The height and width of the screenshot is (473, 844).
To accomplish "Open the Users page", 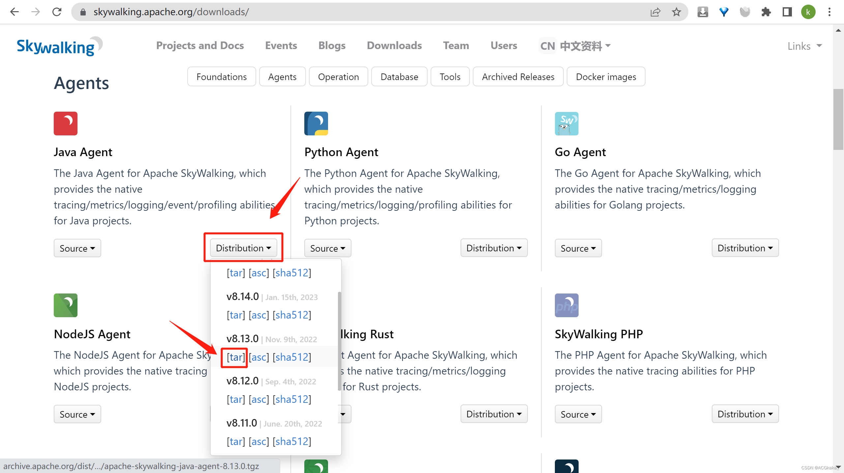I will (x=504, y=45).
